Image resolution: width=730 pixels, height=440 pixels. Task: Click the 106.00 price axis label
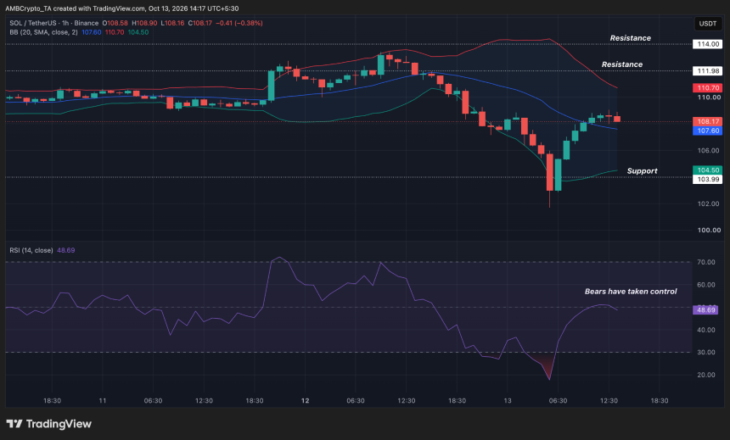point(708,150)
